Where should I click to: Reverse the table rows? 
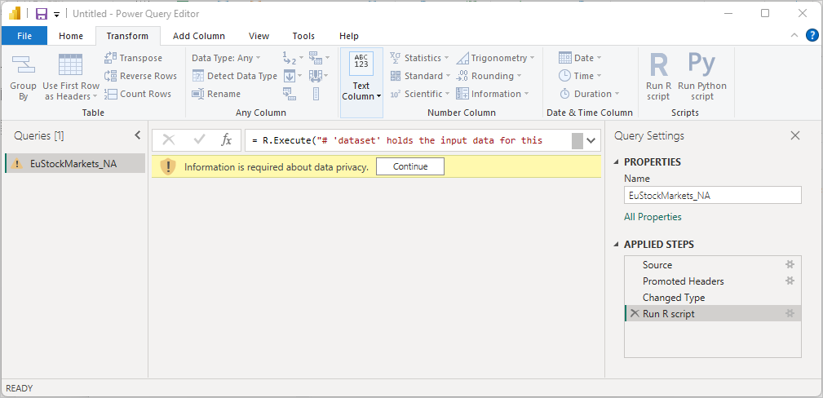pyautogui.click(x=140, y=76)
